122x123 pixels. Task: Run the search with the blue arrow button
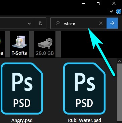coord(112,23)
